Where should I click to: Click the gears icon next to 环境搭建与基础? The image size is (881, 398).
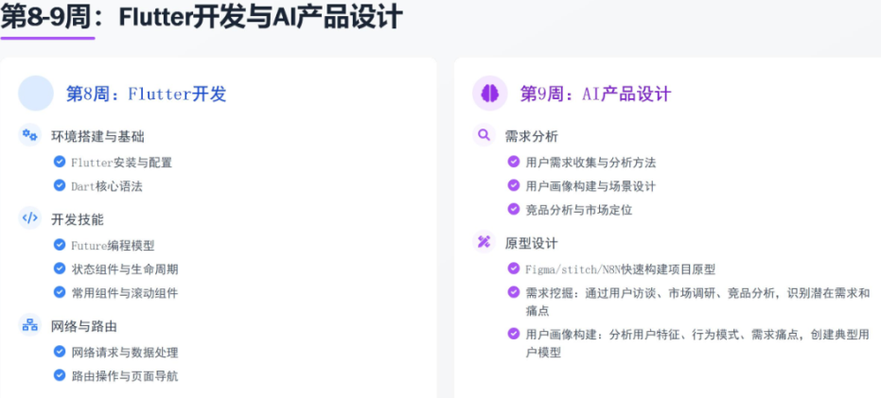pos(30,135)
